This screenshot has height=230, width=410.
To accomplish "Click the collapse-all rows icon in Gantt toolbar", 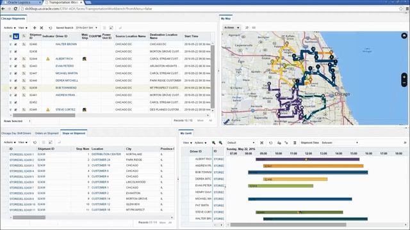I will pos(286,142).
